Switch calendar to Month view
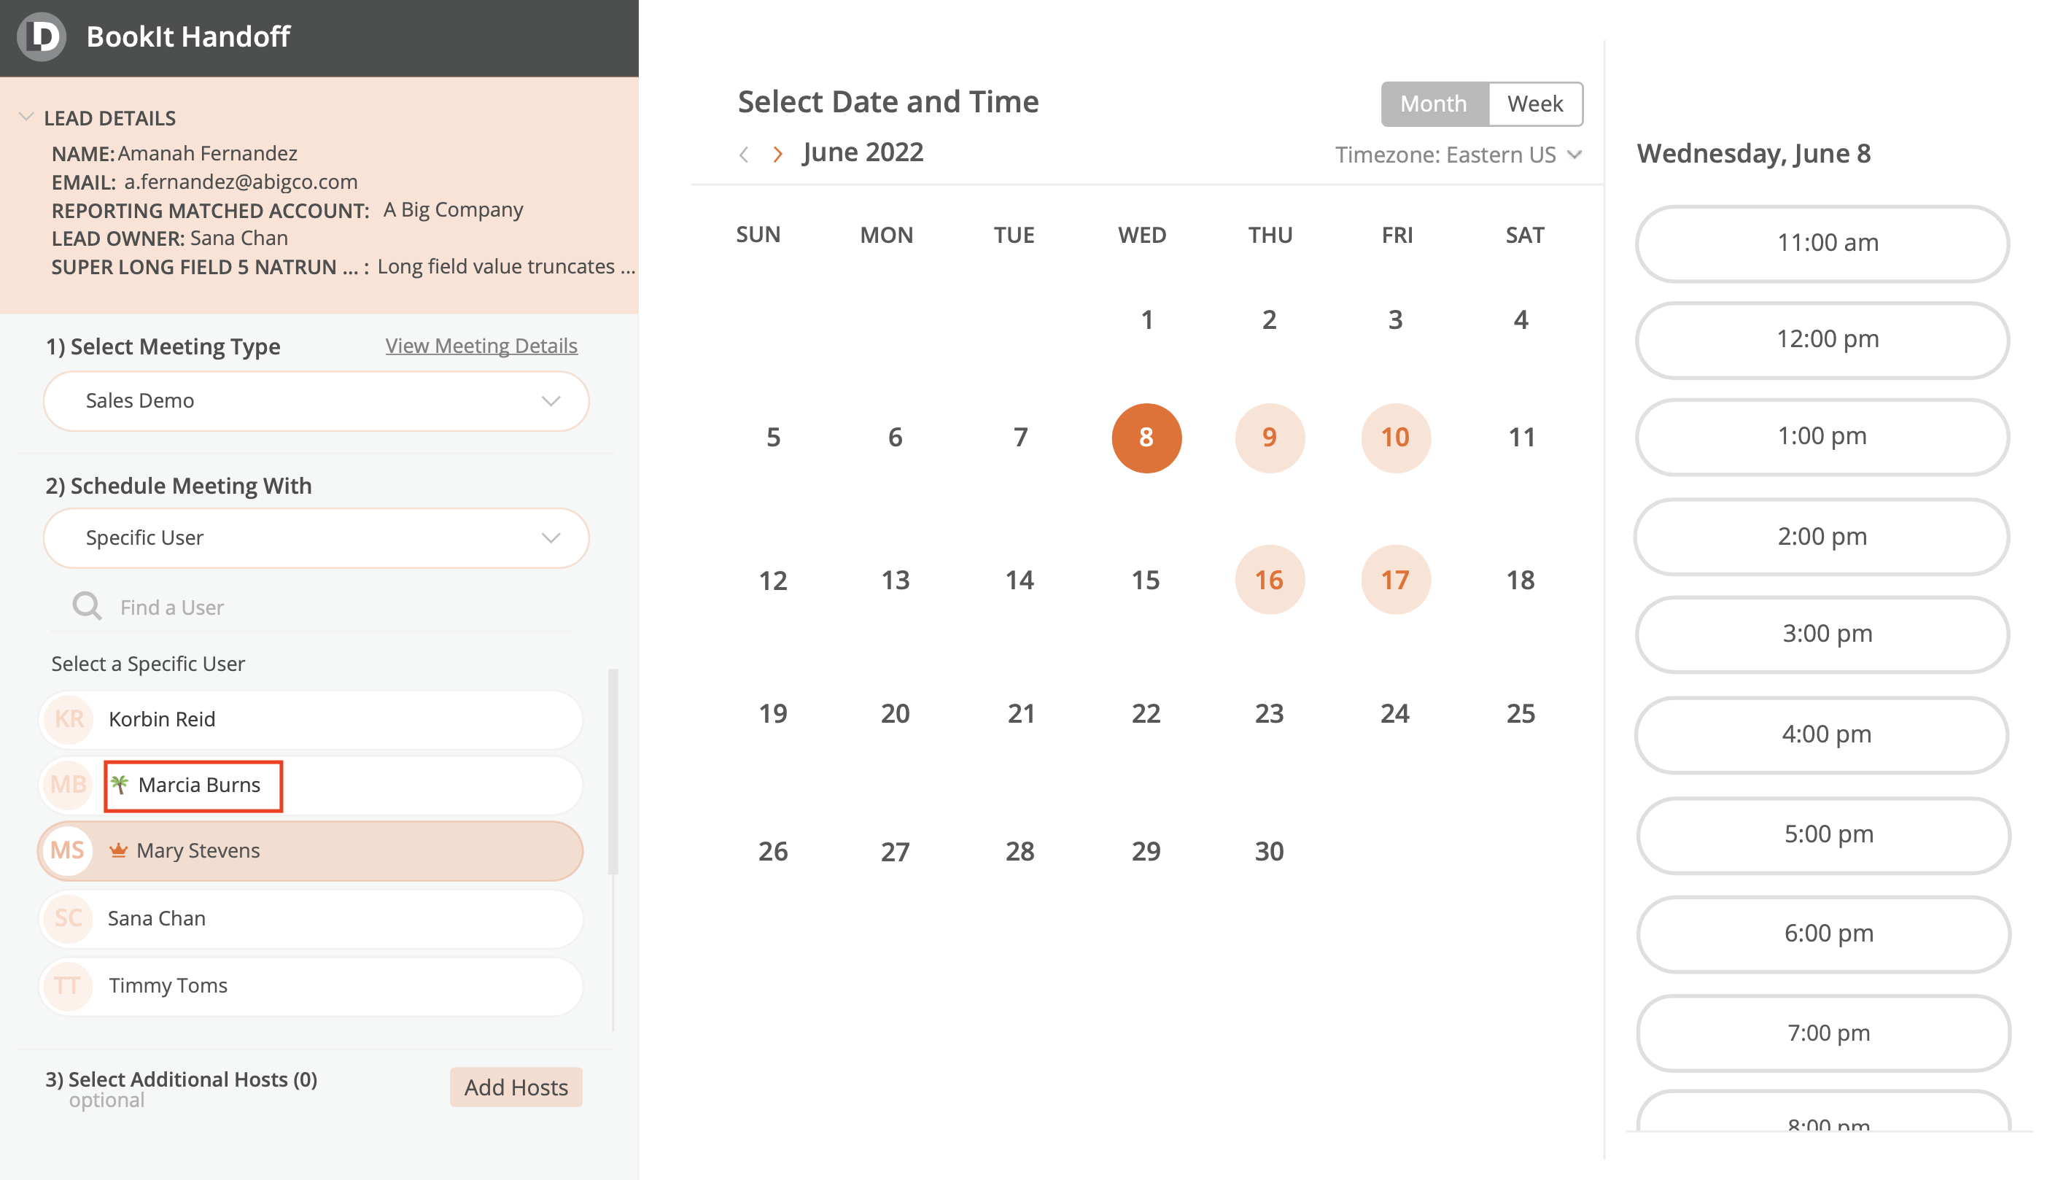This screenshot has height=1180, width=2058. pos(1433,104)
